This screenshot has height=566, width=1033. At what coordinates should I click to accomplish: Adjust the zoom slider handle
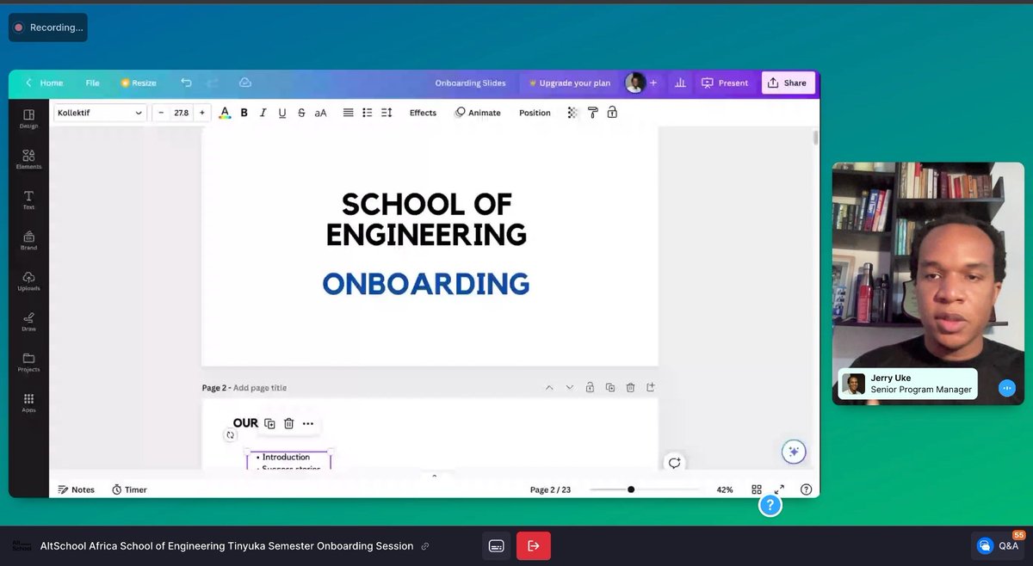point(631,489)
